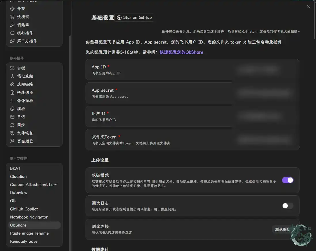Click the 钥匙串 key icon
The width and height of the screenshot is (316, 251).
point(12,25)
